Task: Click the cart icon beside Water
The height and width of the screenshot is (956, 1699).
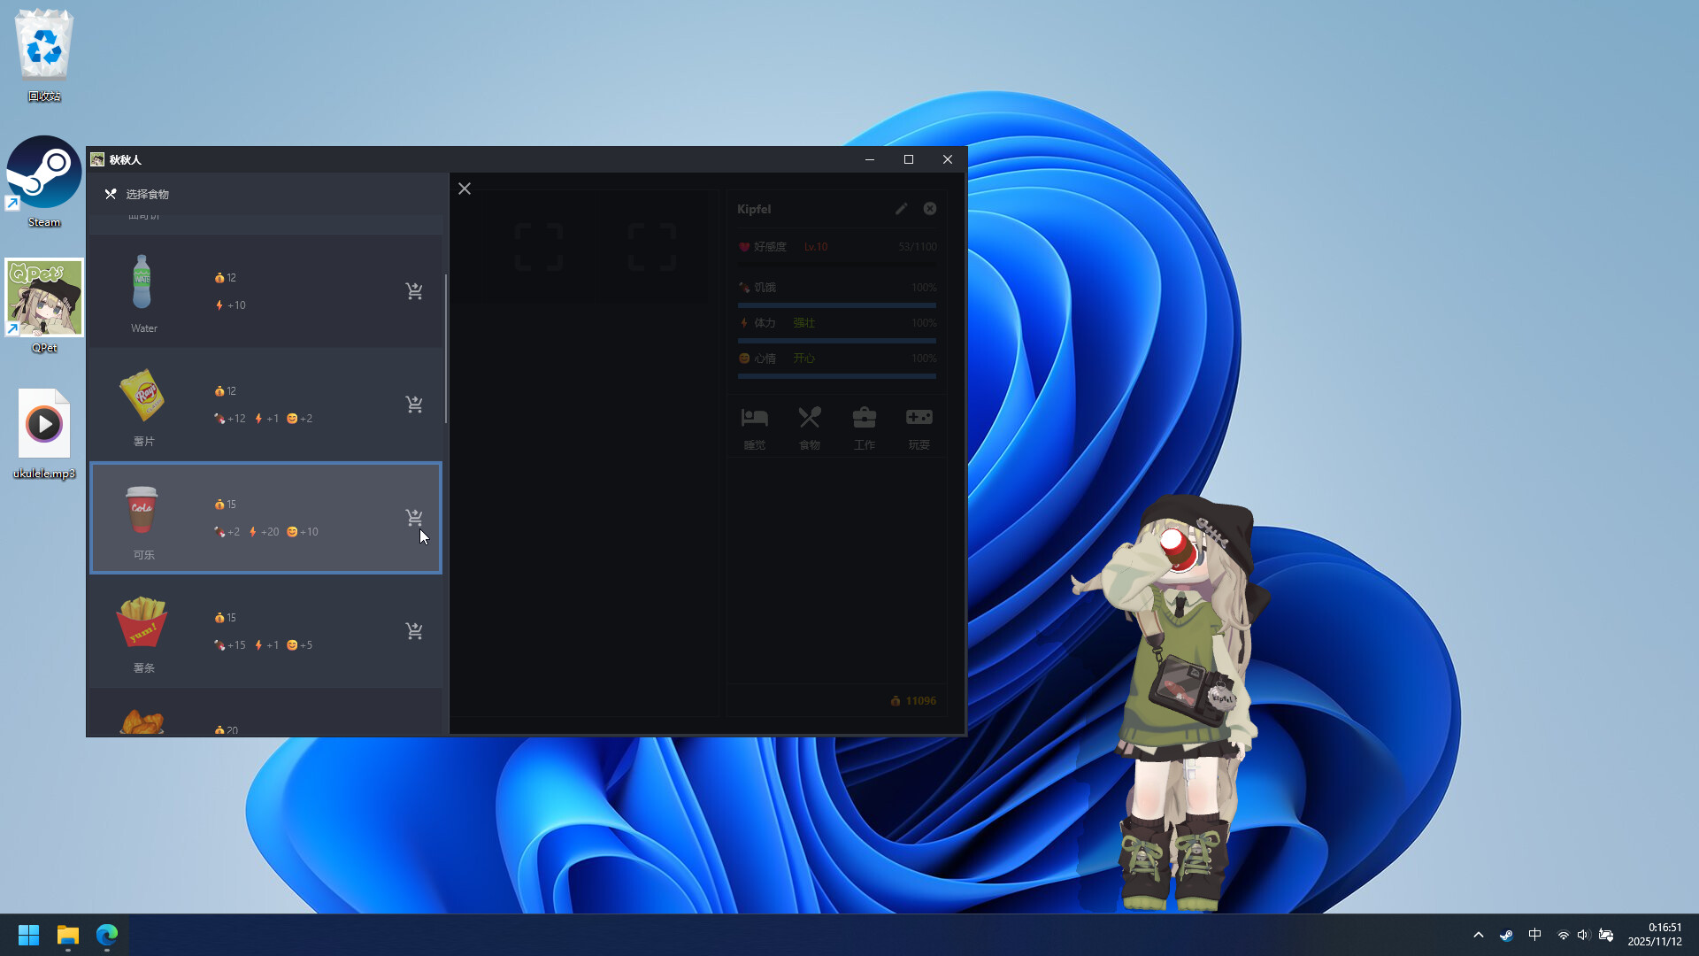Action: [x=414, y=290]
